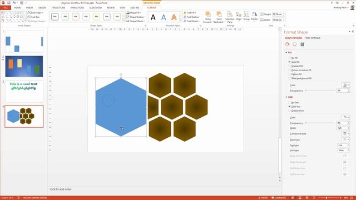
Task: Switch to SHAPE OPTIONS tab
Action: (x=293, y=38)
